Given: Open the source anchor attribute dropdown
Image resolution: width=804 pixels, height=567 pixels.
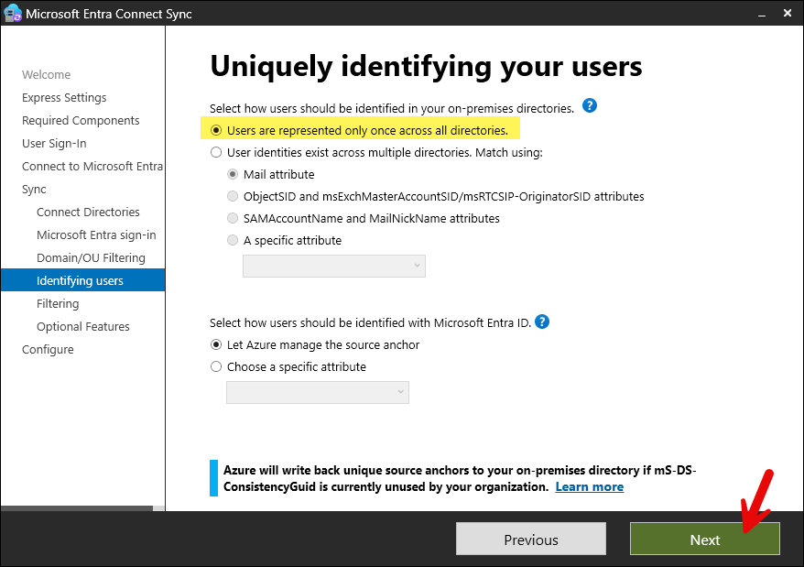Looking at the screenshot, I should click(318, 392).
